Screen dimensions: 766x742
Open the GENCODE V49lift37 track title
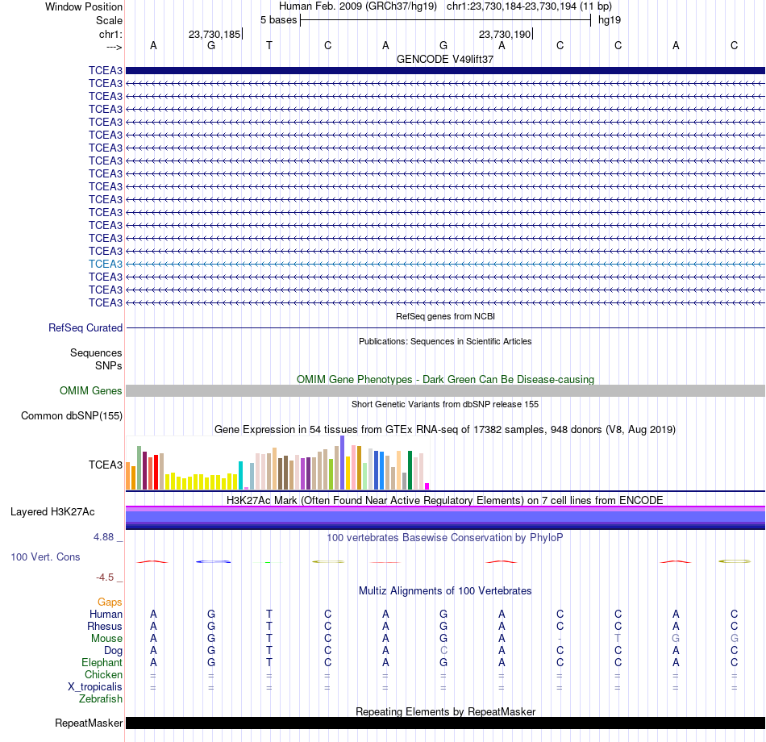pos(445,59)
